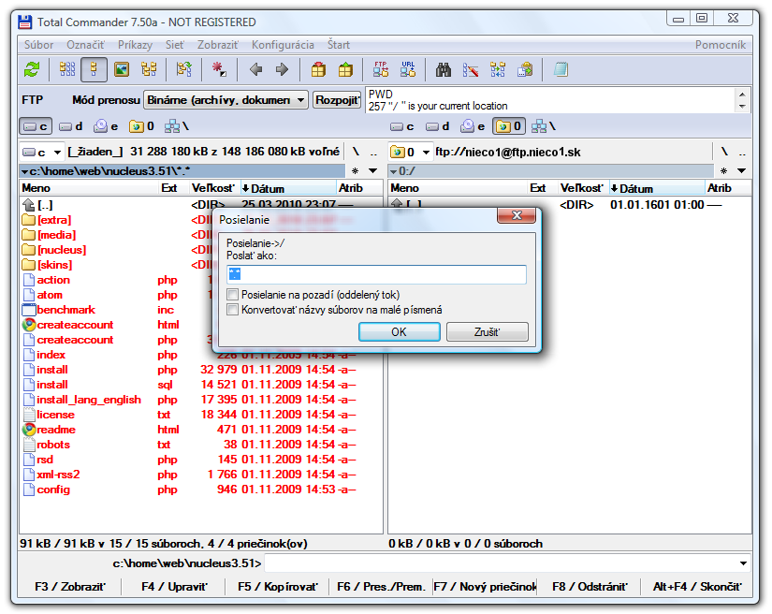Click the F8 / Odstrániť button
This screenshot has height=614, width=772.
590,587
